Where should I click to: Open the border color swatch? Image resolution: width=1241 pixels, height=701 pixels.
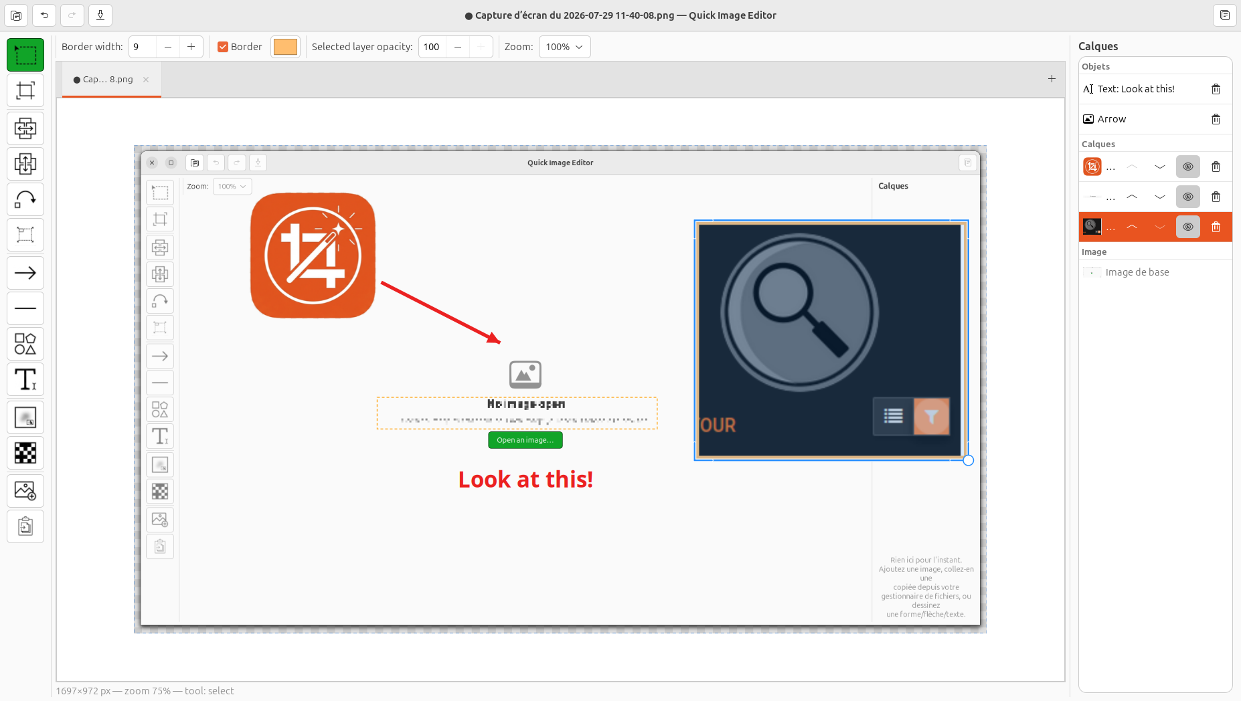coord(285,47)
